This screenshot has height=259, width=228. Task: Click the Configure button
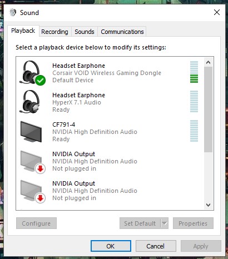[36, 223]
